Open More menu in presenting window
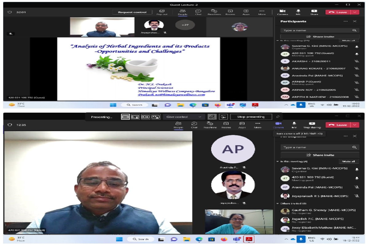The width and height of the screenshot is (369, 246). point(258,124)
